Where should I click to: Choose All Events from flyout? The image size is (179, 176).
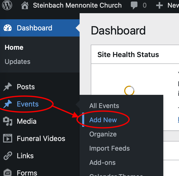pos(104,106)
